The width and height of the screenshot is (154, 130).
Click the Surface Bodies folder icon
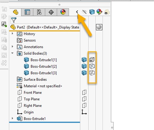point(20,79)
